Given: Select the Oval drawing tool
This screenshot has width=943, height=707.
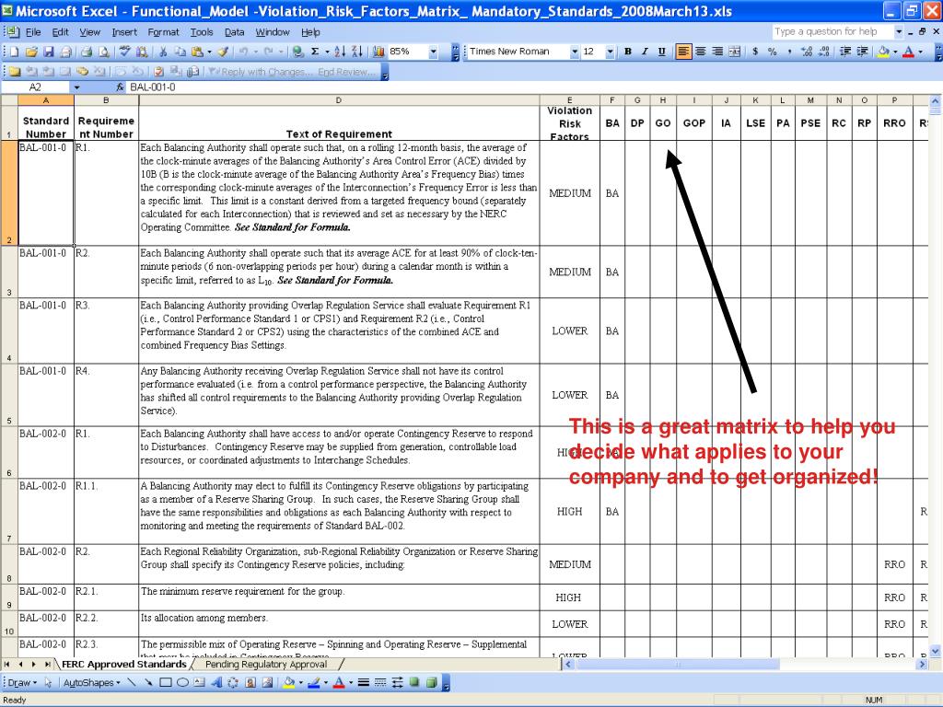Looking at the screenshot, I should coord(183,682).
